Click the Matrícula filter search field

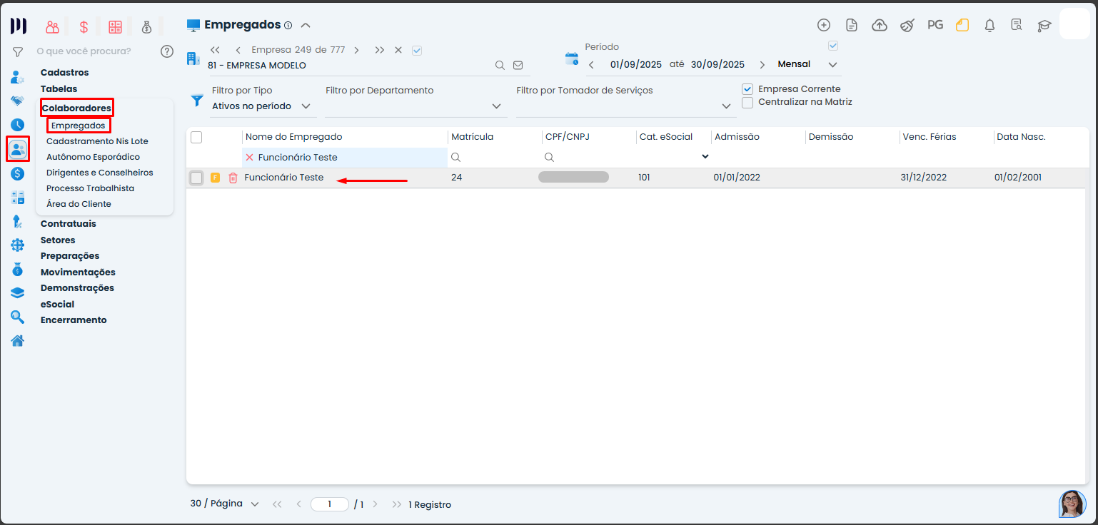point(496,157)
